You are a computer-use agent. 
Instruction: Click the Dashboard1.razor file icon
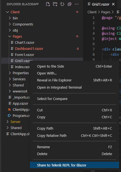click(x=12, y=48)
